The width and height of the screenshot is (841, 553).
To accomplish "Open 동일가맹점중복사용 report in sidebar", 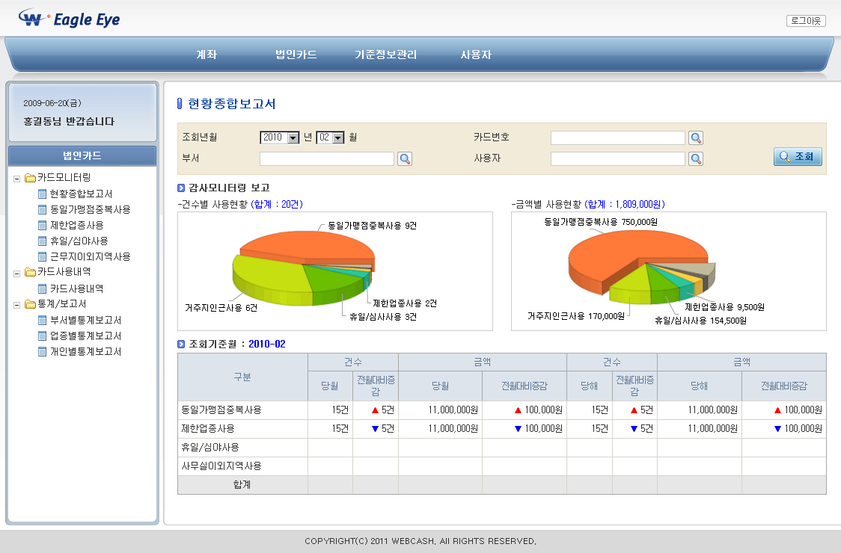I will tap(89, 209).
